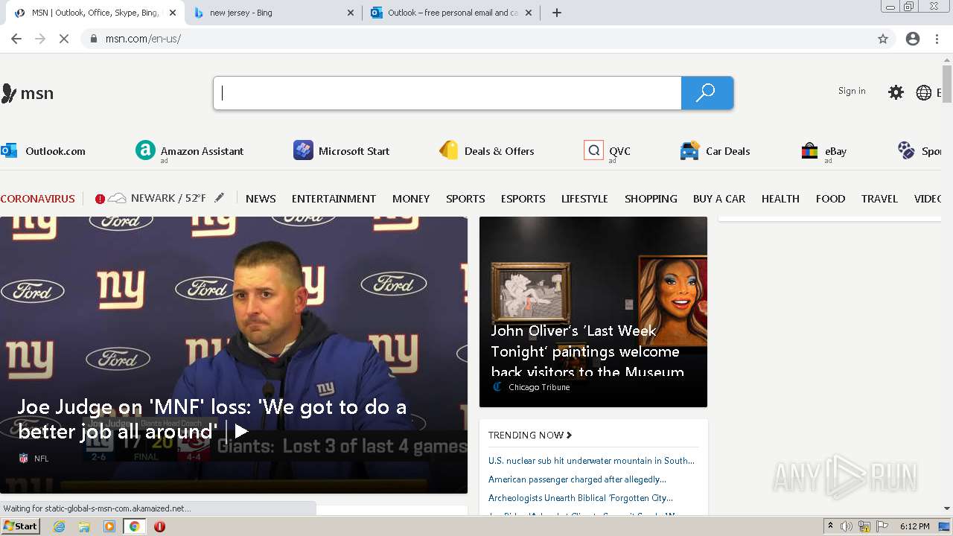This screenshot has height=536, width=953.
Task: Open SHOPPING section
Action: [651, 199]
